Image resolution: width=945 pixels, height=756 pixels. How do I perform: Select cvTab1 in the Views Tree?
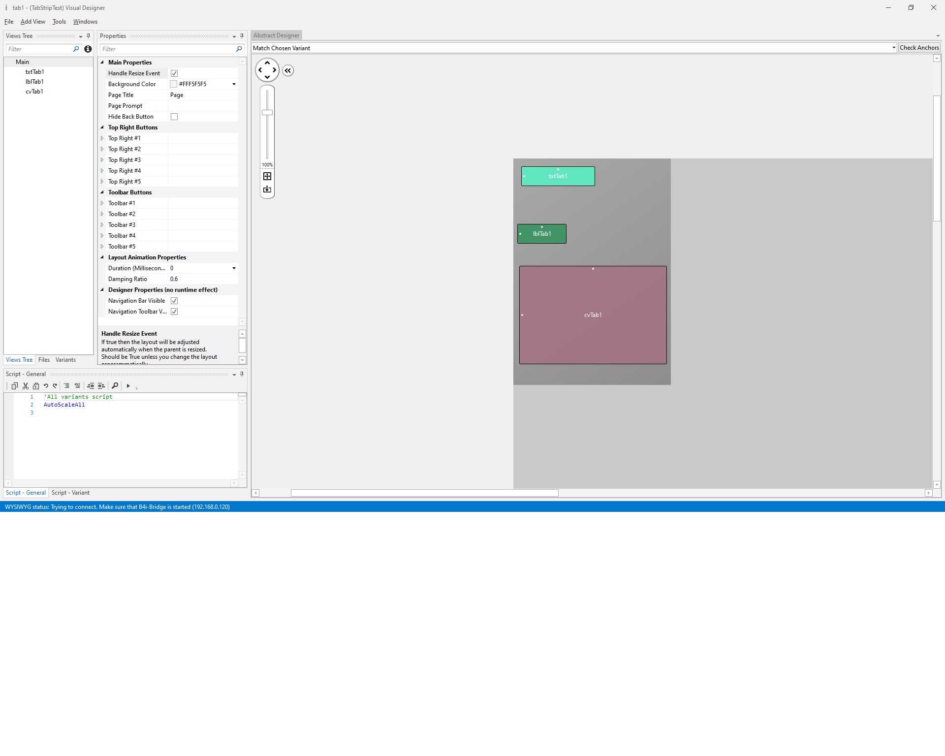(x=34, y=92)
